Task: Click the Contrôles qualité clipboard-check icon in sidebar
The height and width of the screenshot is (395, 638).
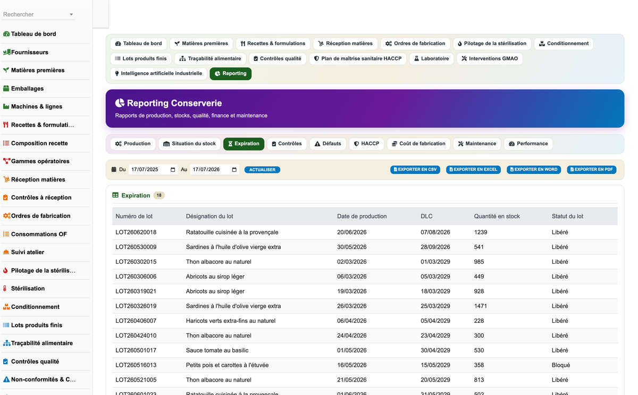Action: pos(6,362)
